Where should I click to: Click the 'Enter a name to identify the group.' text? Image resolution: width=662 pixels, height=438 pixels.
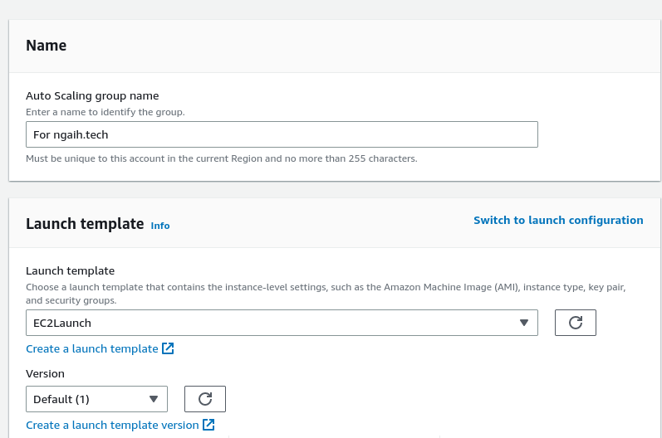coord(105,112)
